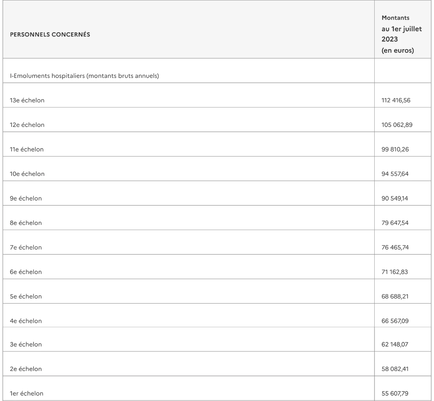This screenshot has width=434, height=401.
Task: Select the amount 55 607,79
Action: click(395, 393)
